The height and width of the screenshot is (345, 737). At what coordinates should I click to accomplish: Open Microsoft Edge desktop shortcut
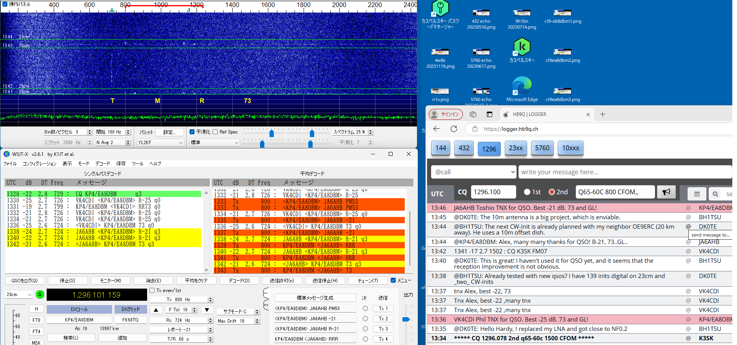pos(522,86)
